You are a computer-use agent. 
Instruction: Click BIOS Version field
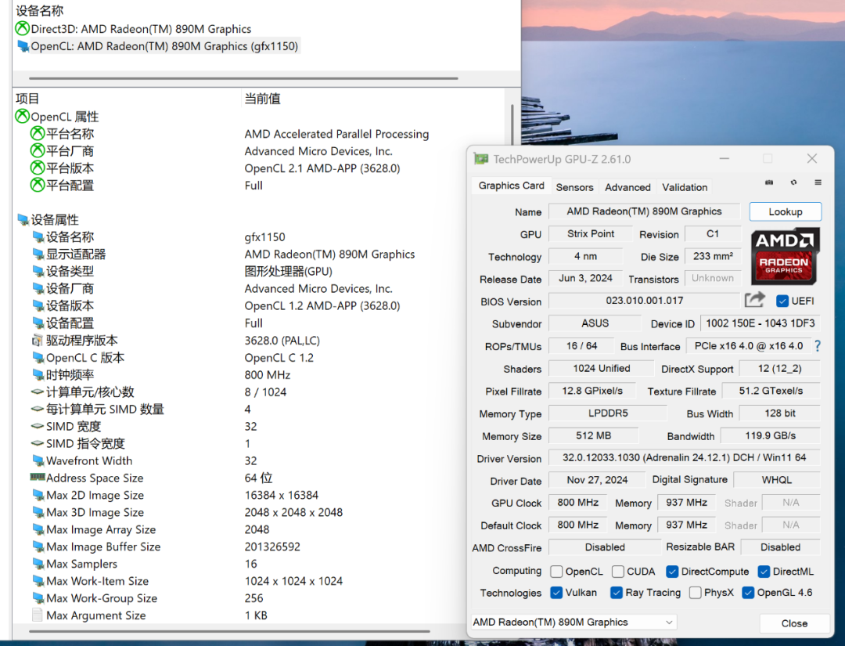point(644,301)
